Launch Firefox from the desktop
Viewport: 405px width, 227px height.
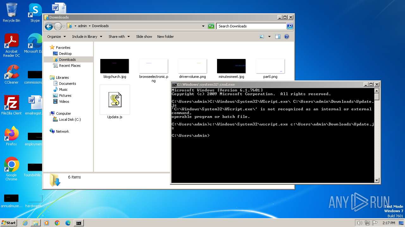tap(11, 136)
